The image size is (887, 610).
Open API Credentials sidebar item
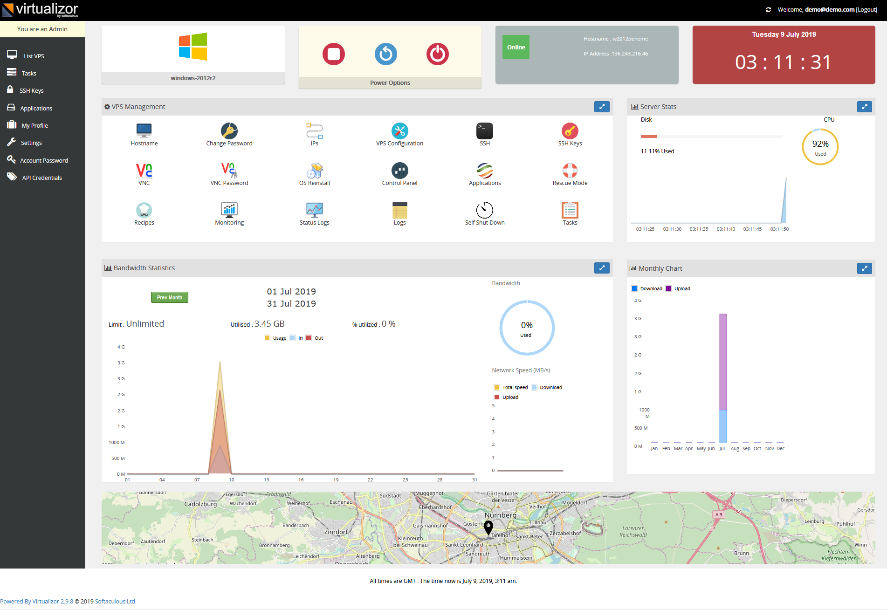tap(42, 178)
